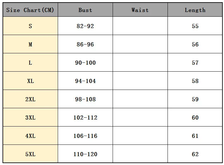Screen dimensions: 224x165
Task: Select the bust value 110-120
Action: pos(85,154)
